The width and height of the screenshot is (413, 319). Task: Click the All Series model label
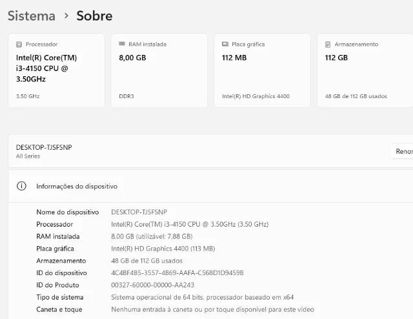28,156
